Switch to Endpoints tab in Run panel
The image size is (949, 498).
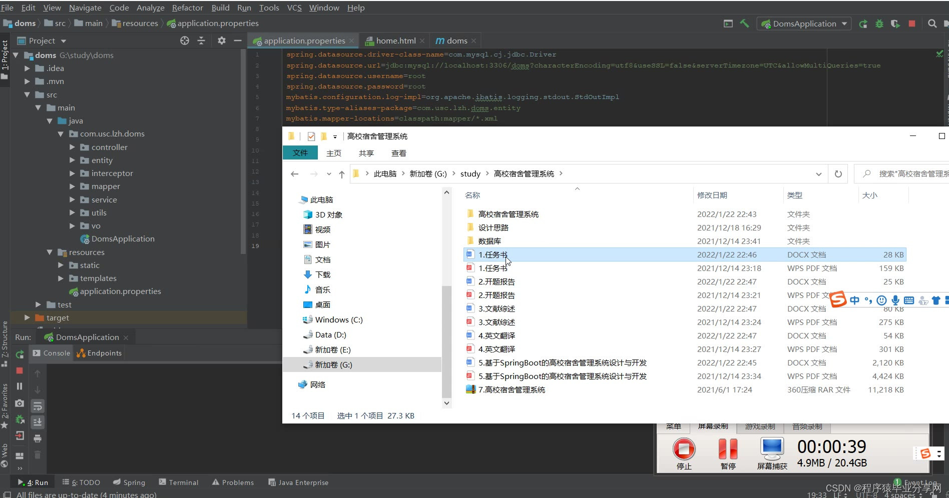click(x=99, y=353)
